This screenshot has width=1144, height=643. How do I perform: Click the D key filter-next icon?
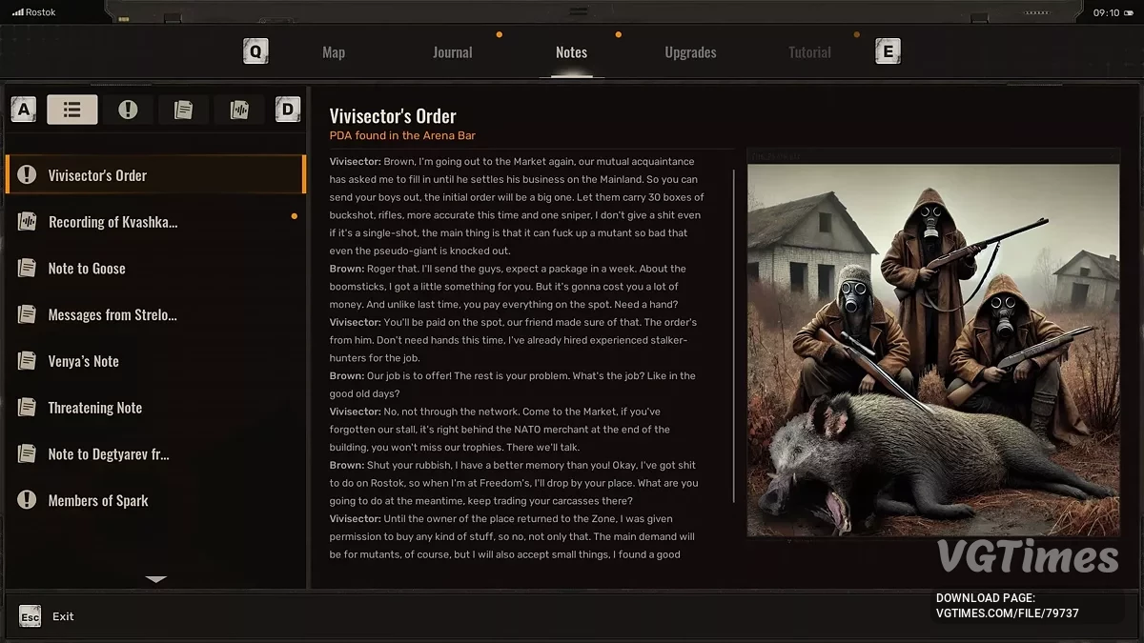pyautogui.click(x=287, y=110)
